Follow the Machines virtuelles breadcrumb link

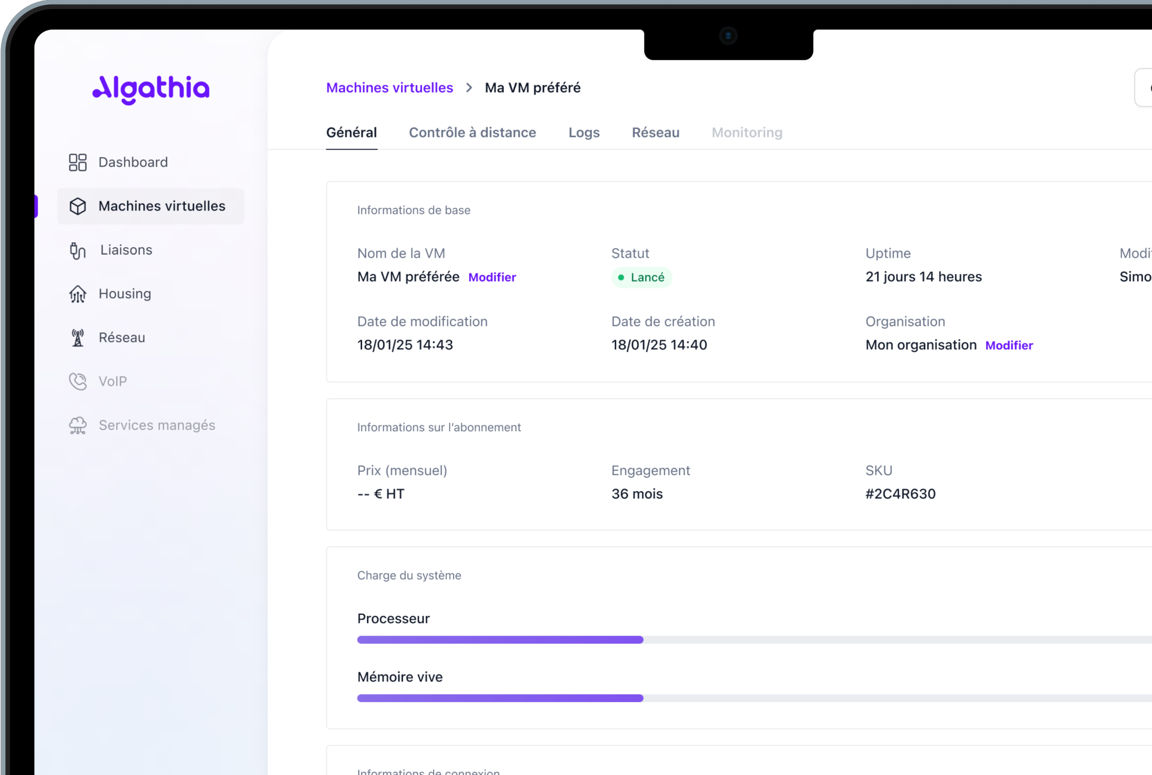(389, 88)
